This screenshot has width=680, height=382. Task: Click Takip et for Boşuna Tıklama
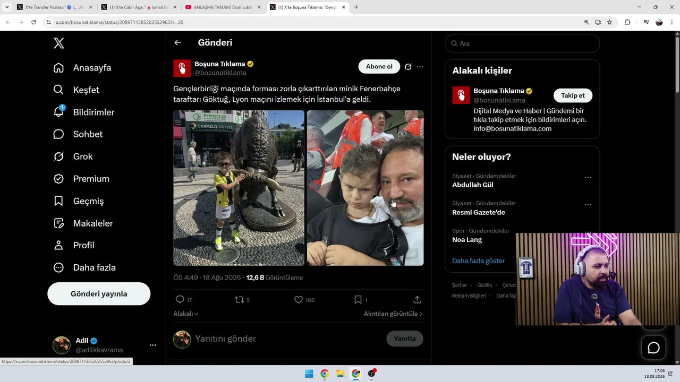point(573,95)
